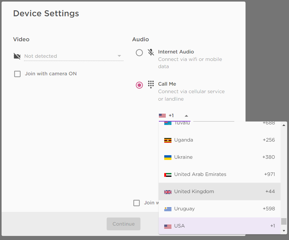Click the country list scrollbar up arrow

point(284,125)
